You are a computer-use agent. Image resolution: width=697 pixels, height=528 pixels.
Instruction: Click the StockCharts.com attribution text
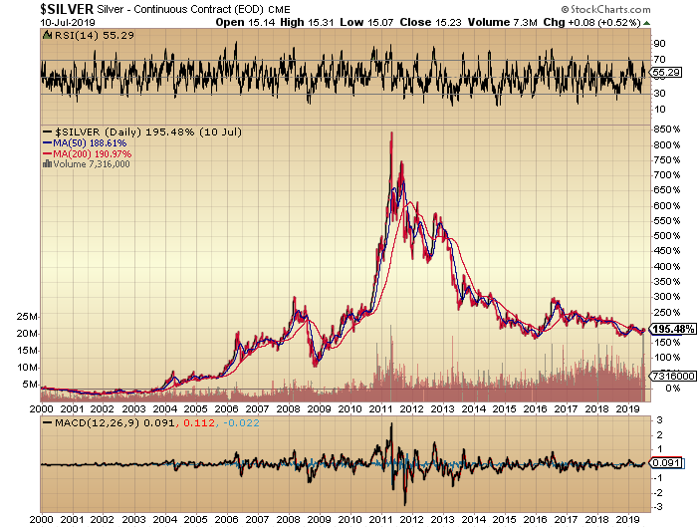[x=605, y=9]
